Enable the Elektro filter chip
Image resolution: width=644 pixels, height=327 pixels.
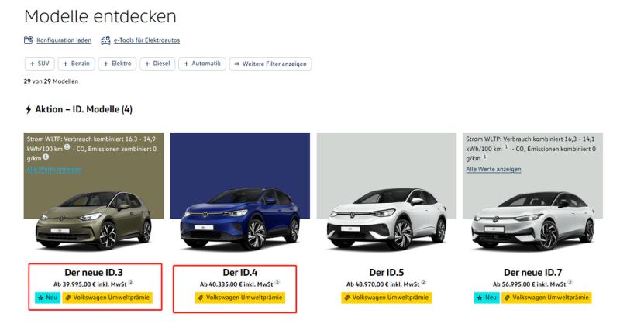(117, 64)
